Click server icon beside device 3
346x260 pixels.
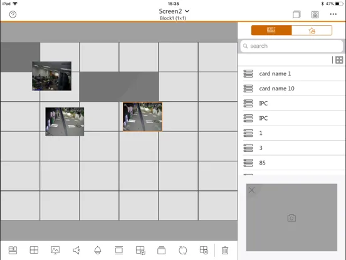click(248, 148)
